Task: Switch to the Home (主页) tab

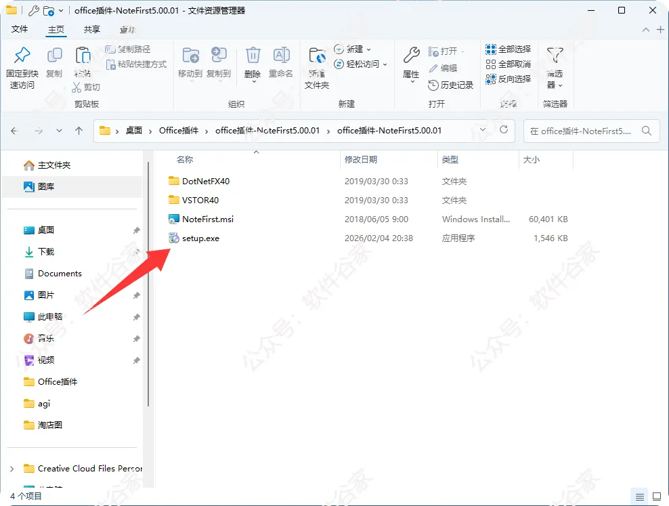Action: pos(56,29)
